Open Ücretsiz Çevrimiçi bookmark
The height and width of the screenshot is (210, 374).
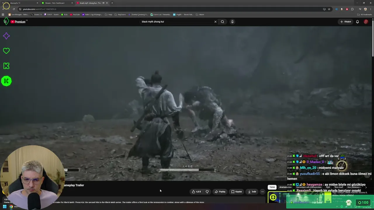pos(138,15)
